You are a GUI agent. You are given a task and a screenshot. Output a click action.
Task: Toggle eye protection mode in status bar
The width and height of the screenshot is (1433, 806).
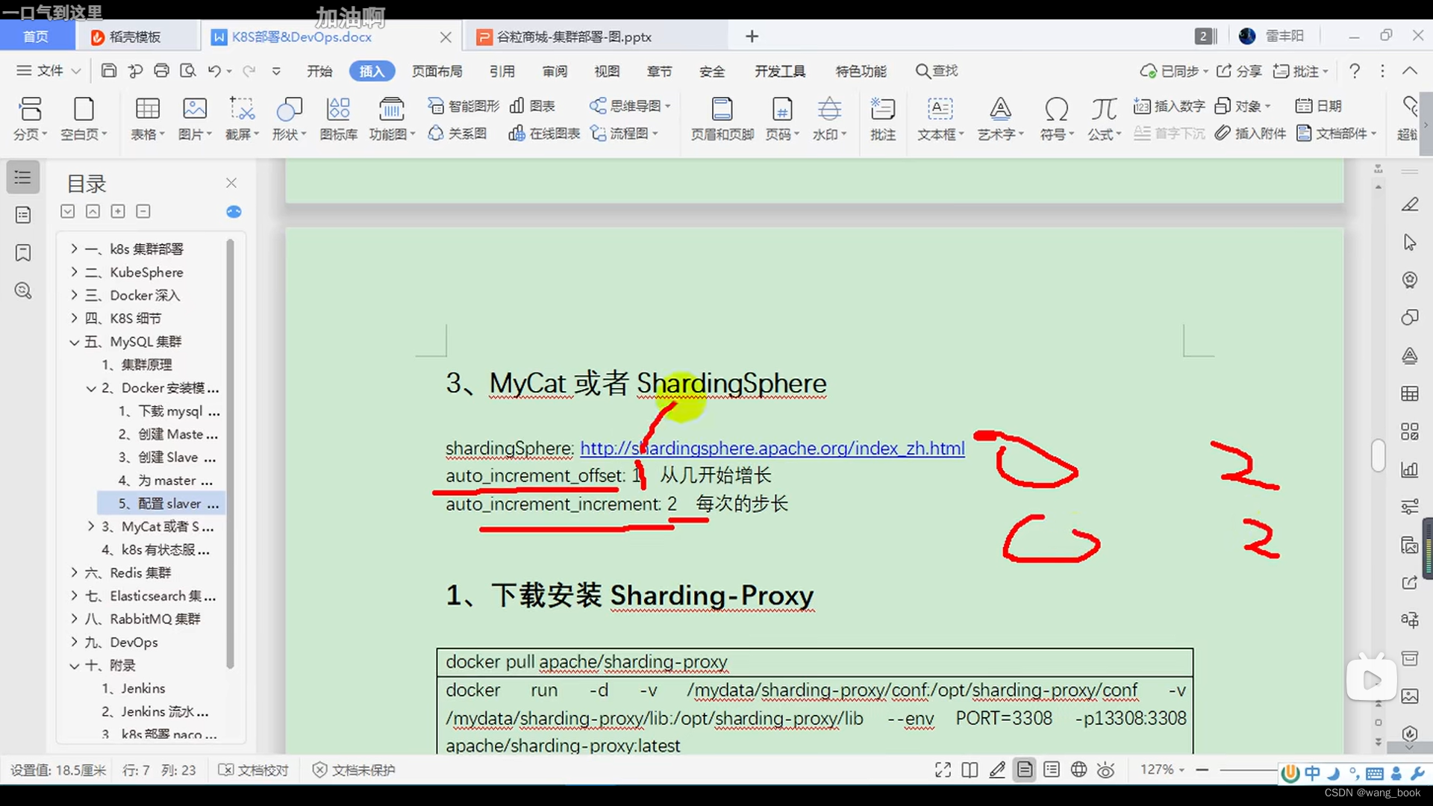[x=1105, y=770]
